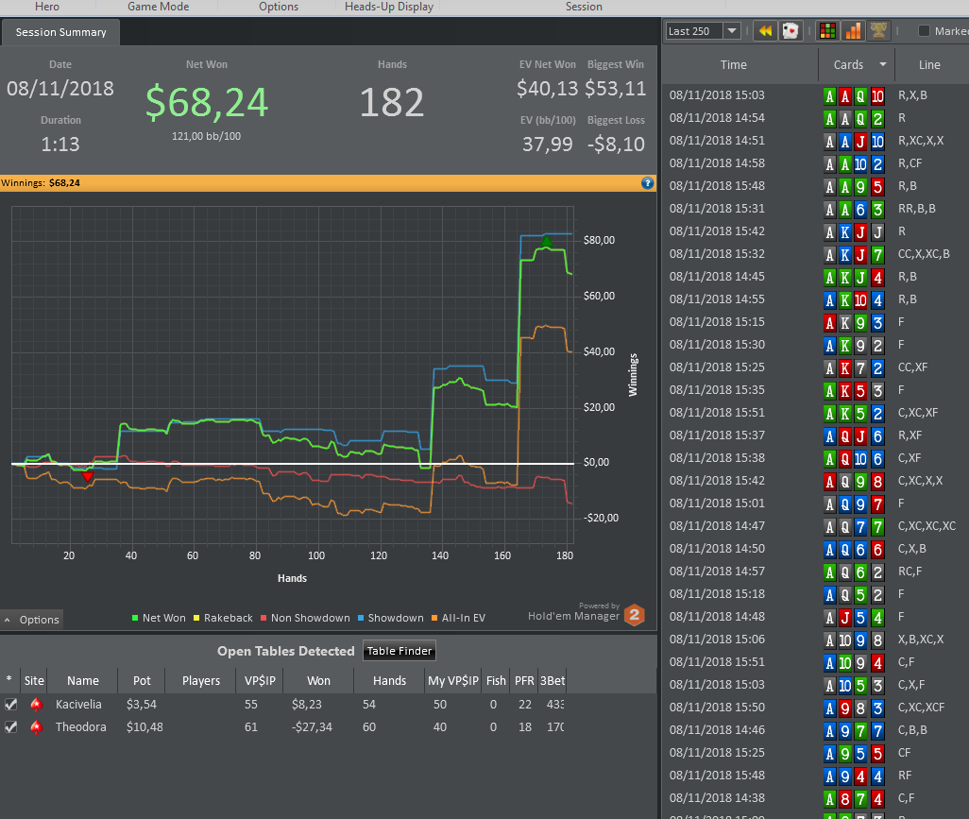Viewport: 969px width, 819px height.
Task: Click the Duration value 1:13
Action: coord(60,144)
